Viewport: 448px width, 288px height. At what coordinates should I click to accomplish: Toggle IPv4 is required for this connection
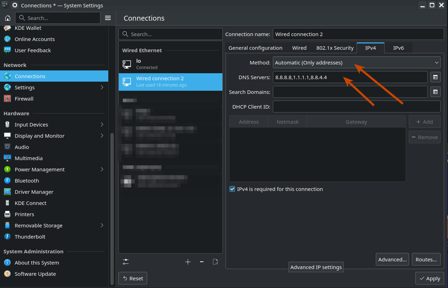(232, 189)
